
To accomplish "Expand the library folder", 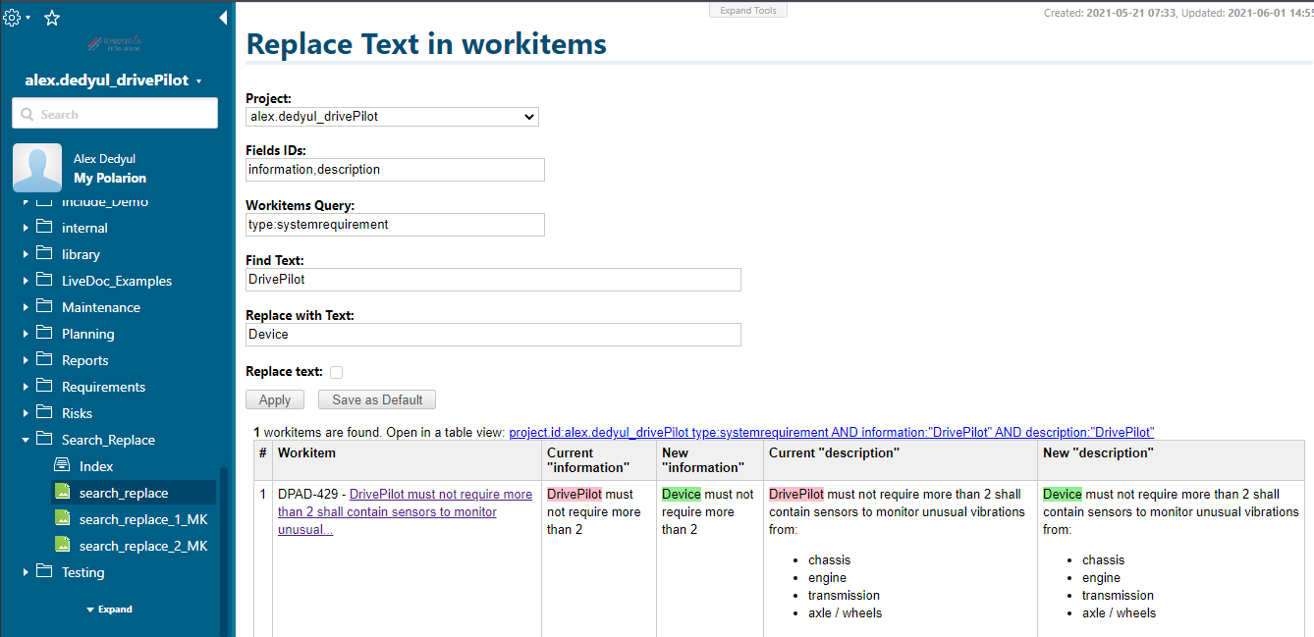I will (26, 254).
